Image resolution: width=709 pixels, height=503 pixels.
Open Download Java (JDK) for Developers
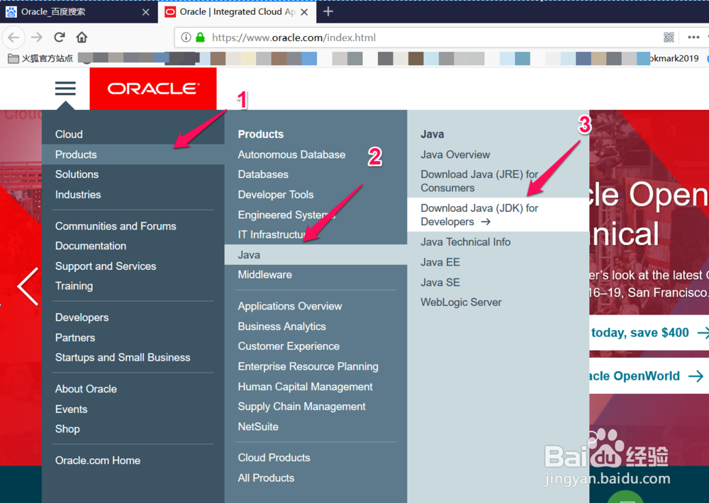(498, 215)
